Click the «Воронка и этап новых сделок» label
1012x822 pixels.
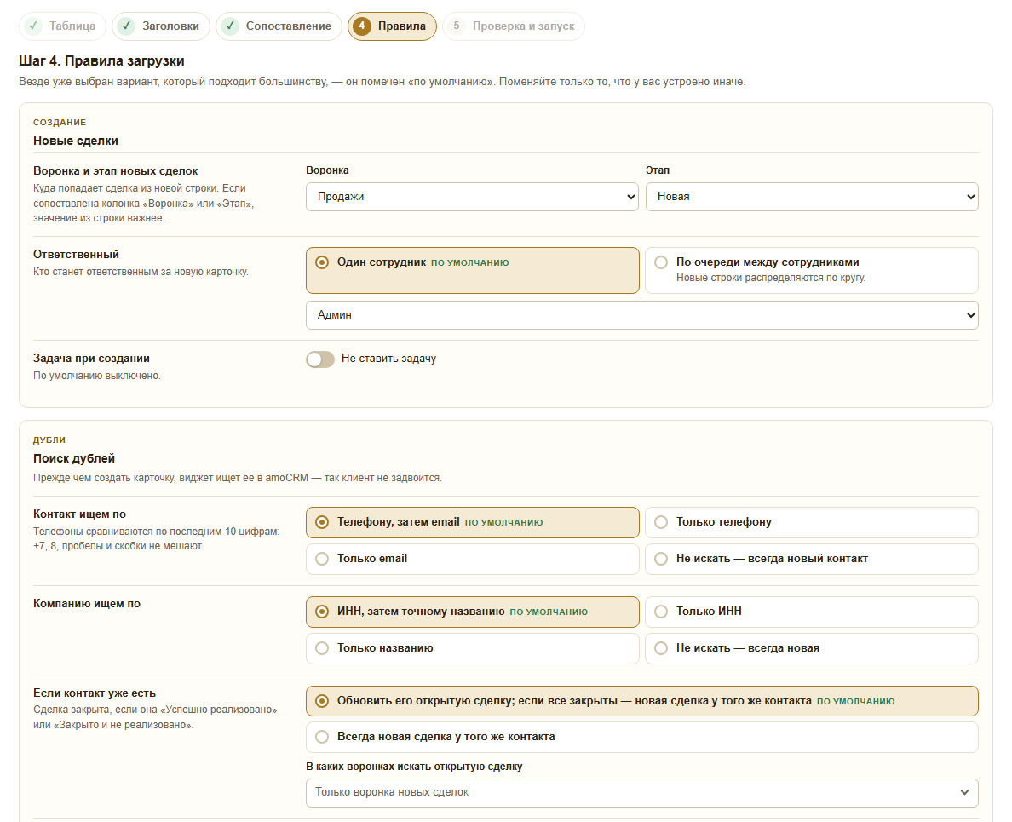[x=116, y=171]
